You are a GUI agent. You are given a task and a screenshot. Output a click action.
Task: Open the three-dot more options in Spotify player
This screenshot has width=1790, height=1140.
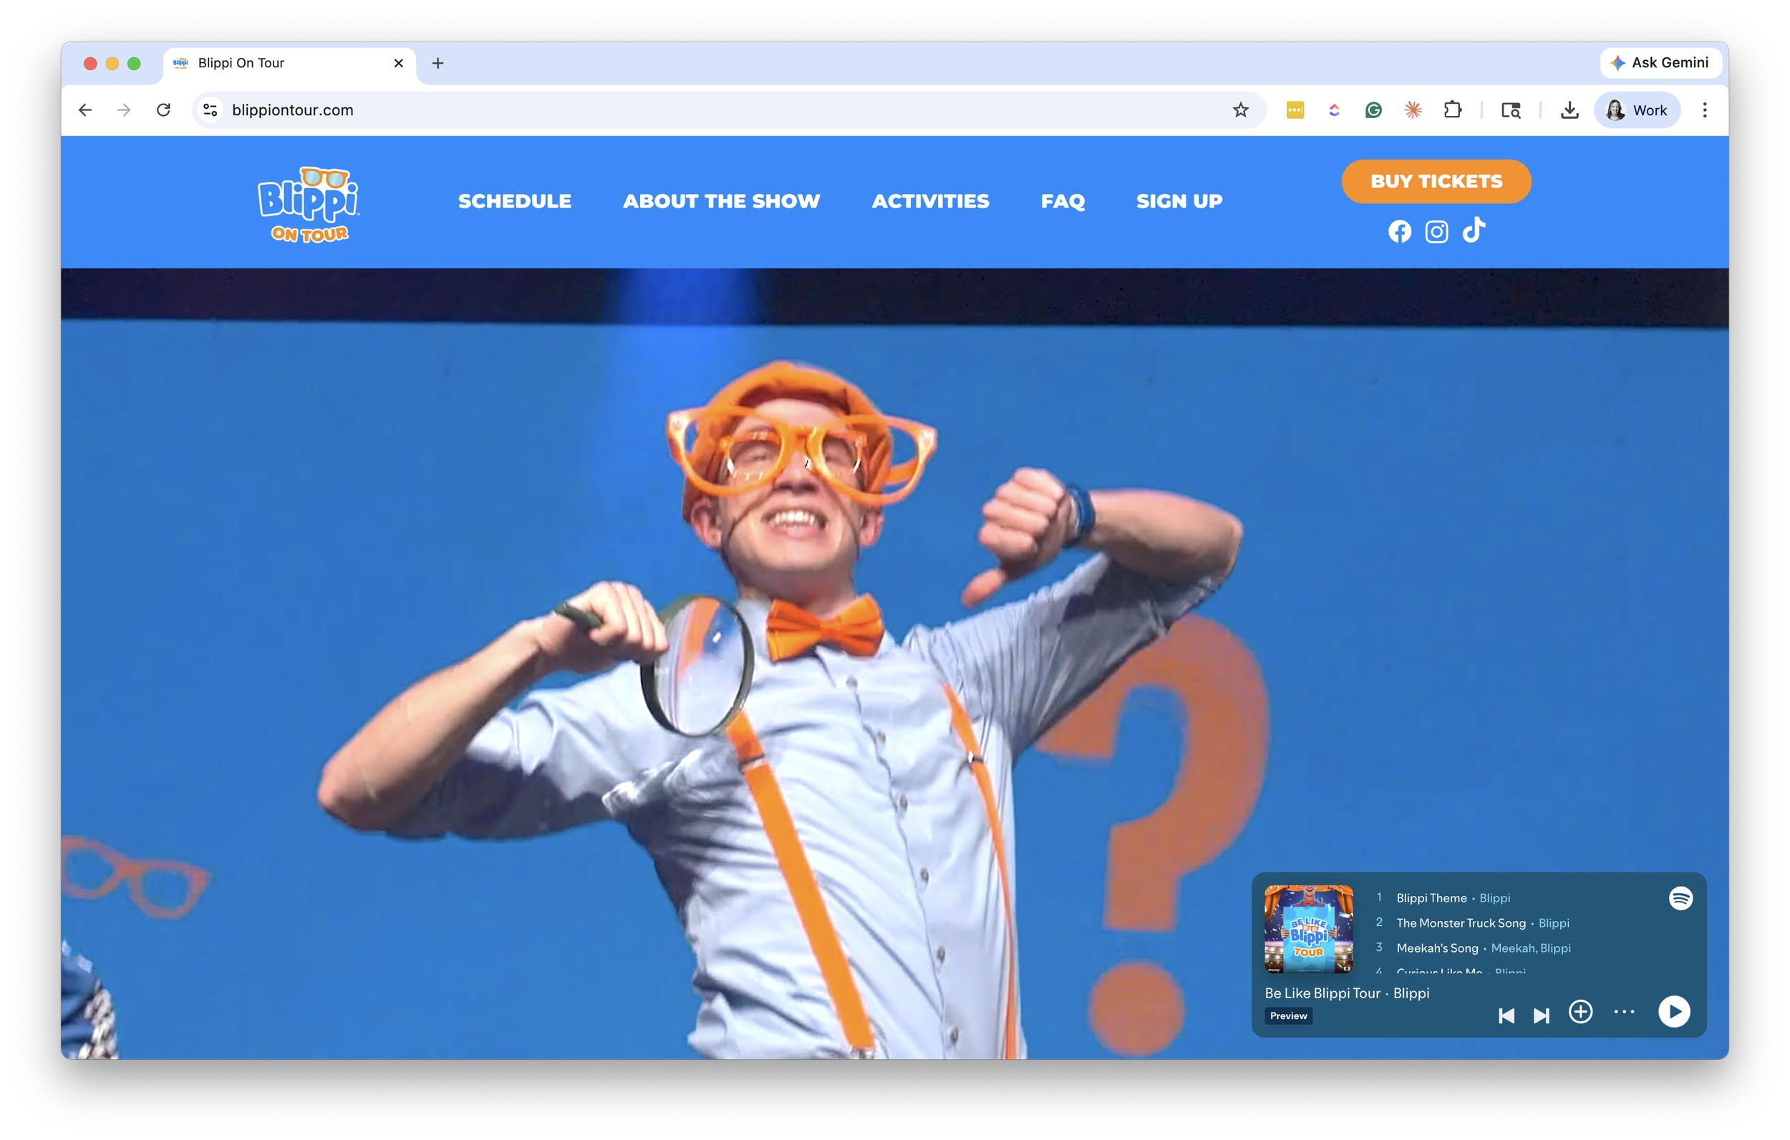pos(1623,1011)
